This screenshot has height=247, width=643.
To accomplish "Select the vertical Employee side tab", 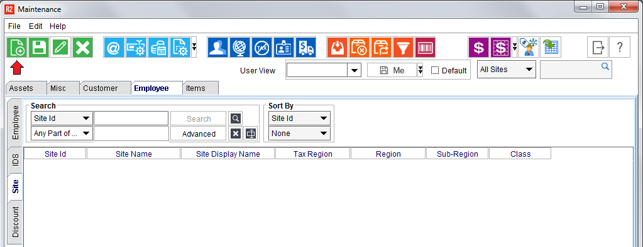I will click(x=15, y=123).
